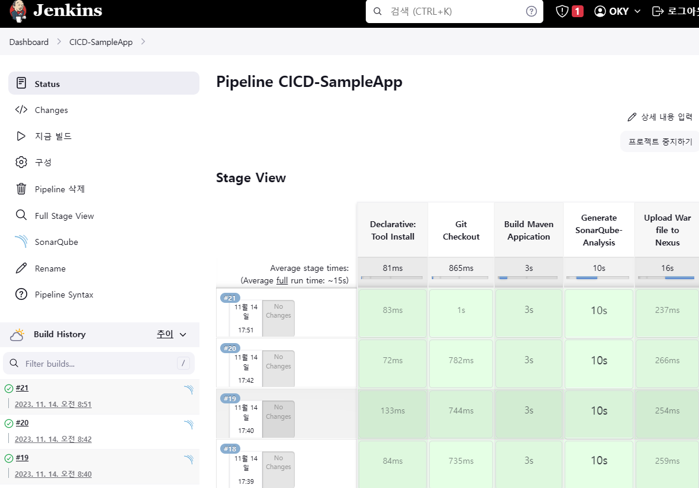
Task: Click the 782ms Git Checkout cell for #20
Action: (x=461, y=364)
